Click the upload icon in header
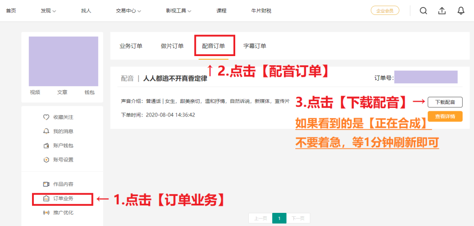This screenshot has height=226, width=474. [x=442, y=11]
